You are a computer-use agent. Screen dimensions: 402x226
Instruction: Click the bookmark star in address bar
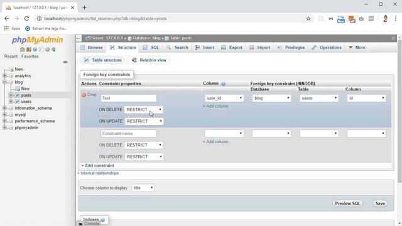(x=308, y=19)
